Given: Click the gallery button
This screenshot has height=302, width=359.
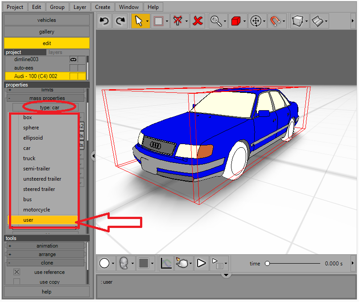Looking at the screenshot, I should pyautogui.click(x=47, y=32).
